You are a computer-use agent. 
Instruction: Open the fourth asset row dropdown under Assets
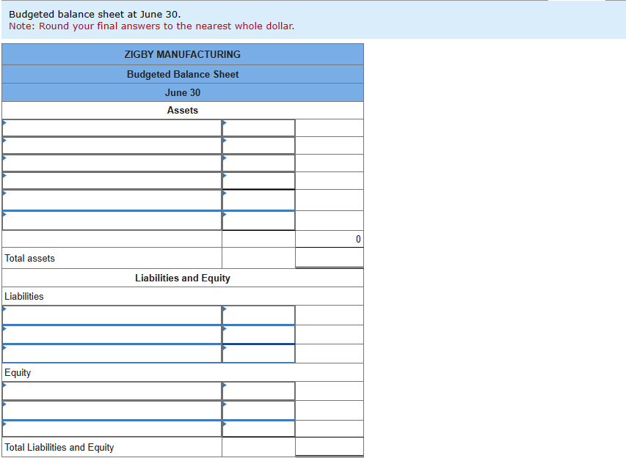point(112,180)
